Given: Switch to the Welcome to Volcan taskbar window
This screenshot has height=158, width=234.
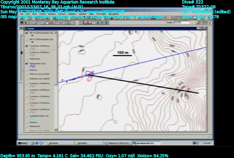Looking at the screenshot, I should 116,143.
